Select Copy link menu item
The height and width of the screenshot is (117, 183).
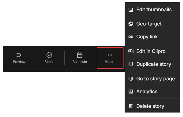click(152, 37)
